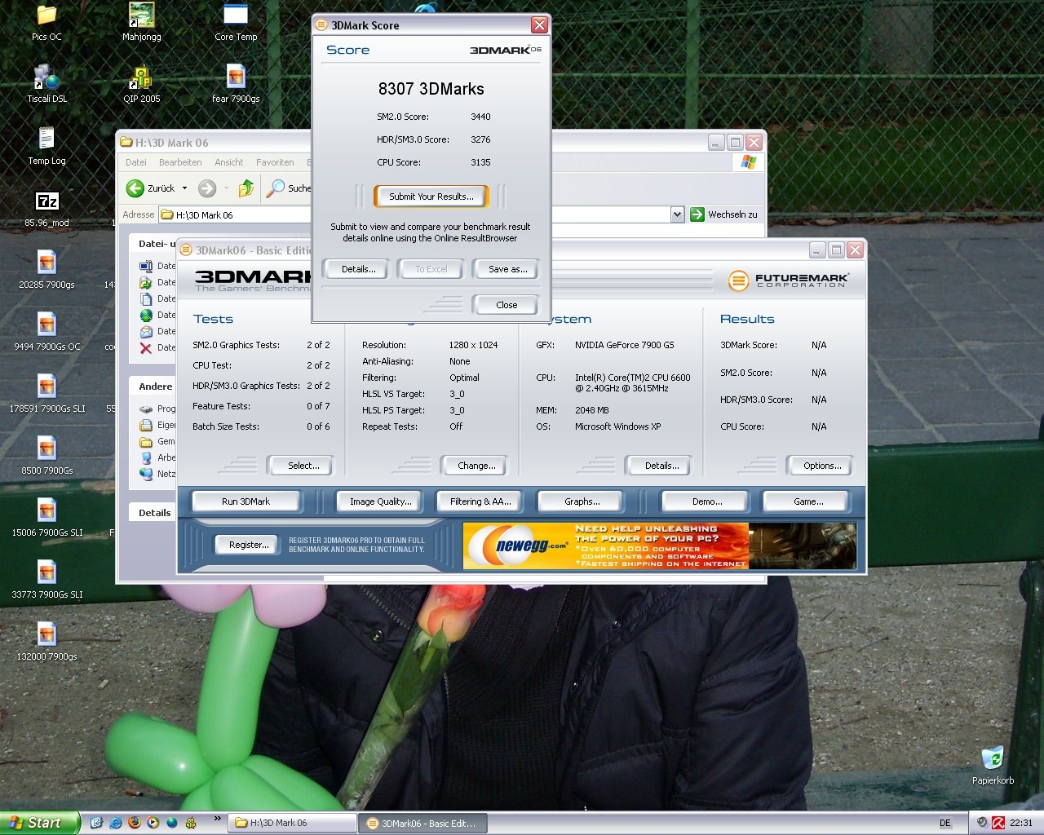Image resolution: width=1044 pixels, height=835 pixels.
Task: Click the To Excel button
Action: 431,269
